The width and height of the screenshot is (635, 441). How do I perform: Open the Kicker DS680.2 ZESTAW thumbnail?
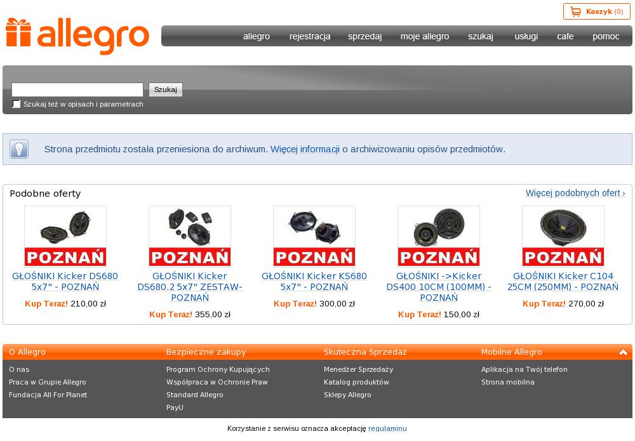coord(190,236)
